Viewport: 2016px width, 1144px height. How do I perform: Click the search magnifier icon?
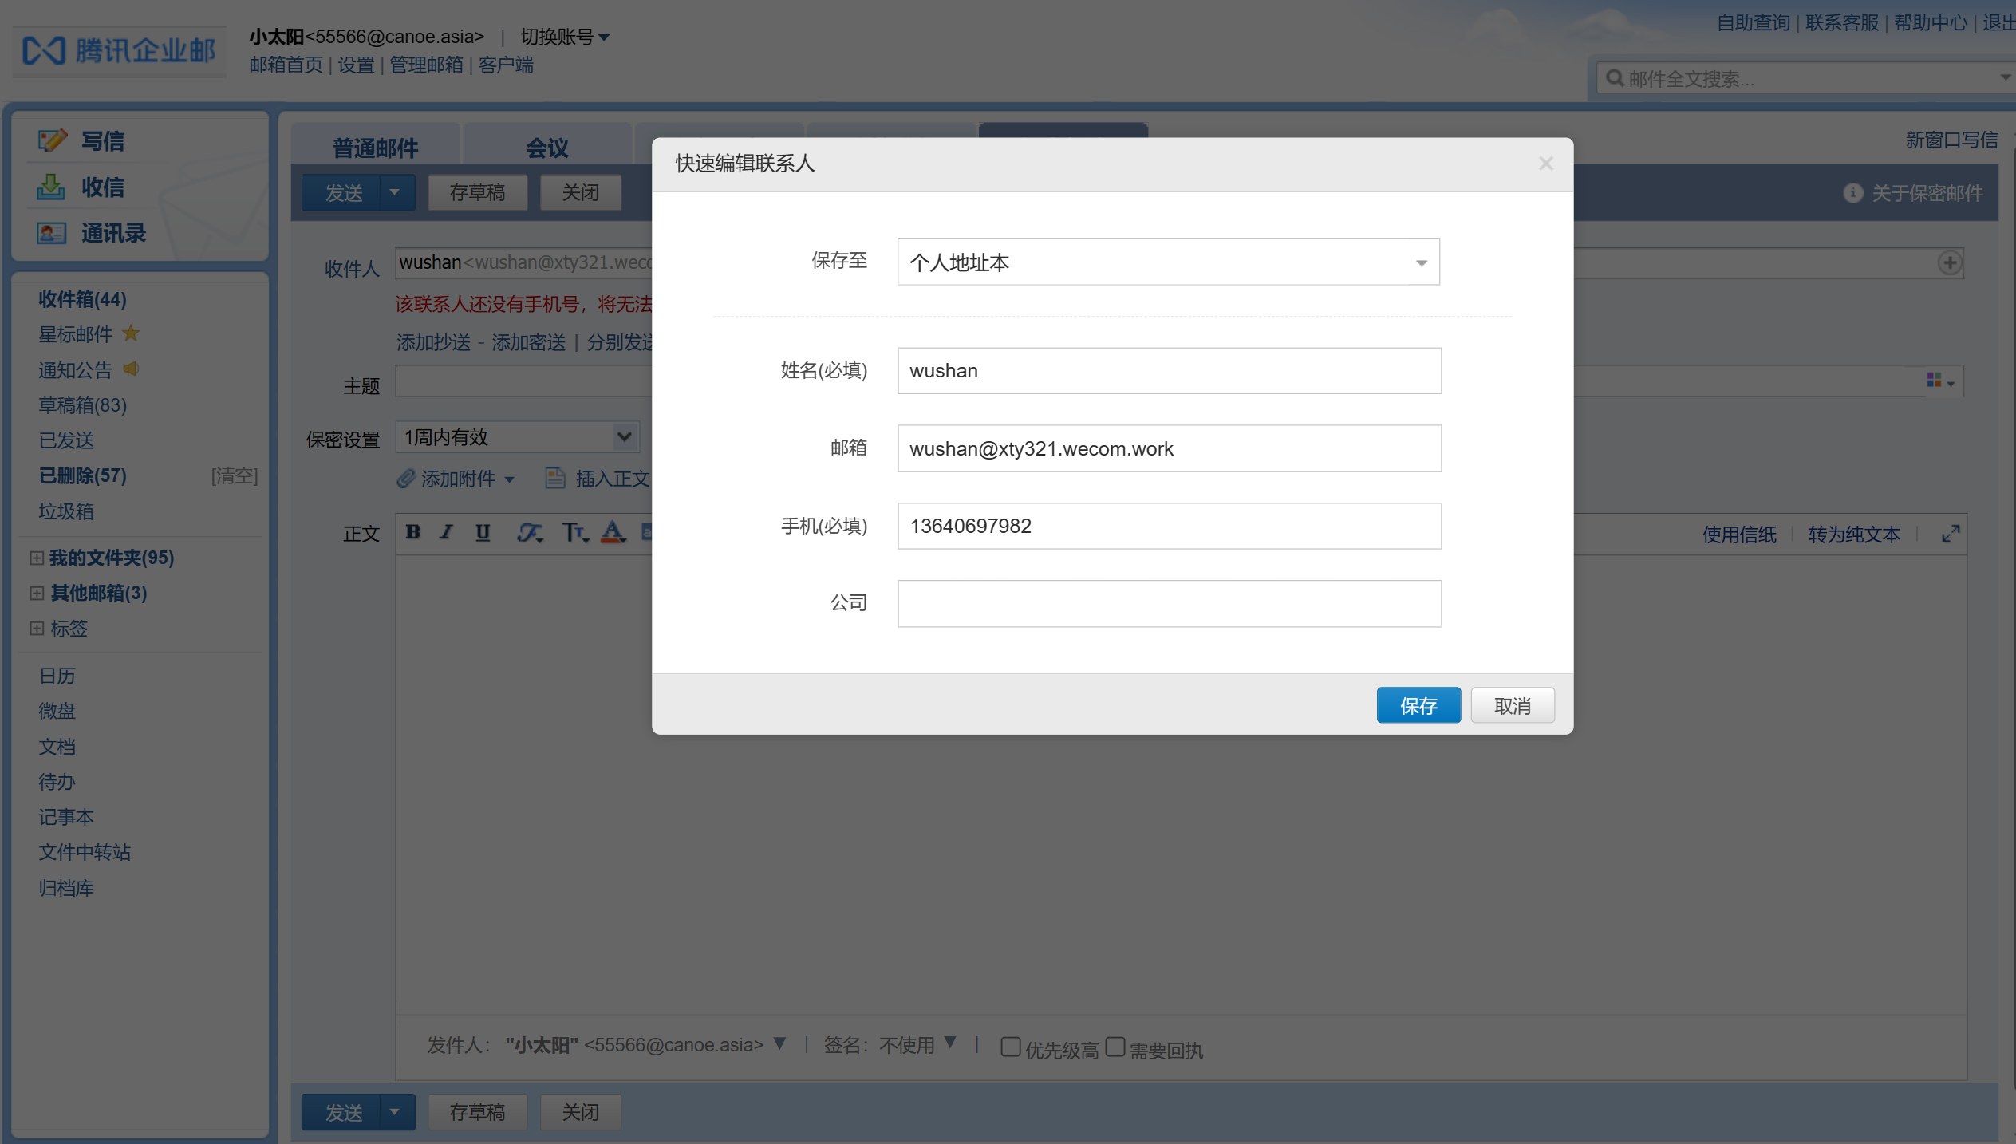(x=1615, y=78)
